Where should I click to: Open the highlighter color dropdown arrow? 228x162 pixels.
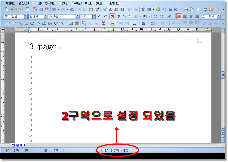(x=173, y=16)
